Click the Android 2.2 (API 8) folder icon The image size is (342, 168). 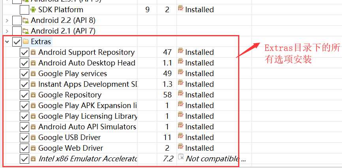[26, 21]
